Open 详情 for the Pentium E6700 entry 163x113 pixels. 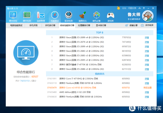click(147, 83)
